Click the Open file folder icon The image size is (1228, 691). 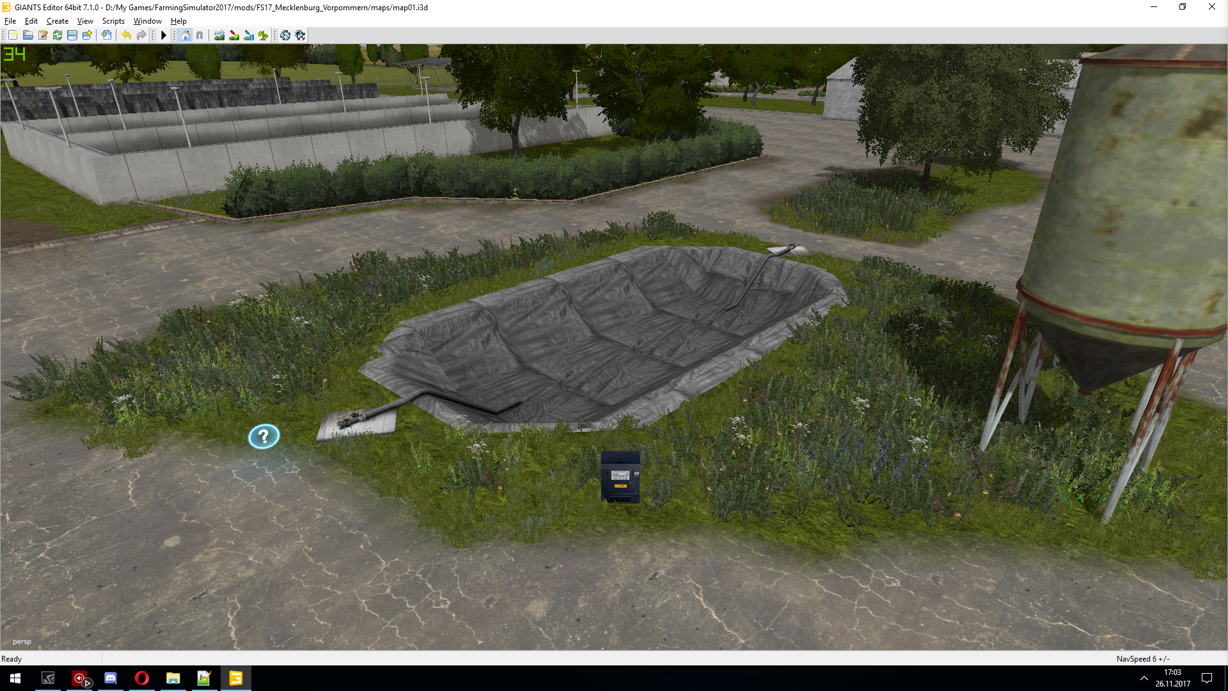coord(28,35)
